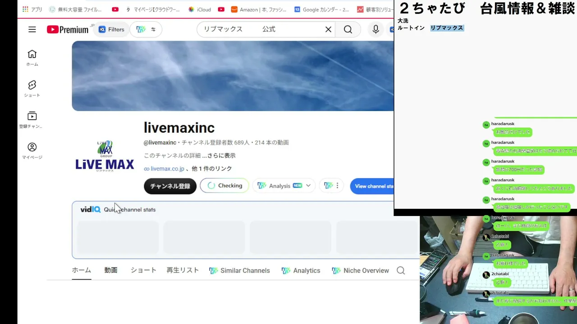
Task: Clear the search query with X
Action: 328,29
